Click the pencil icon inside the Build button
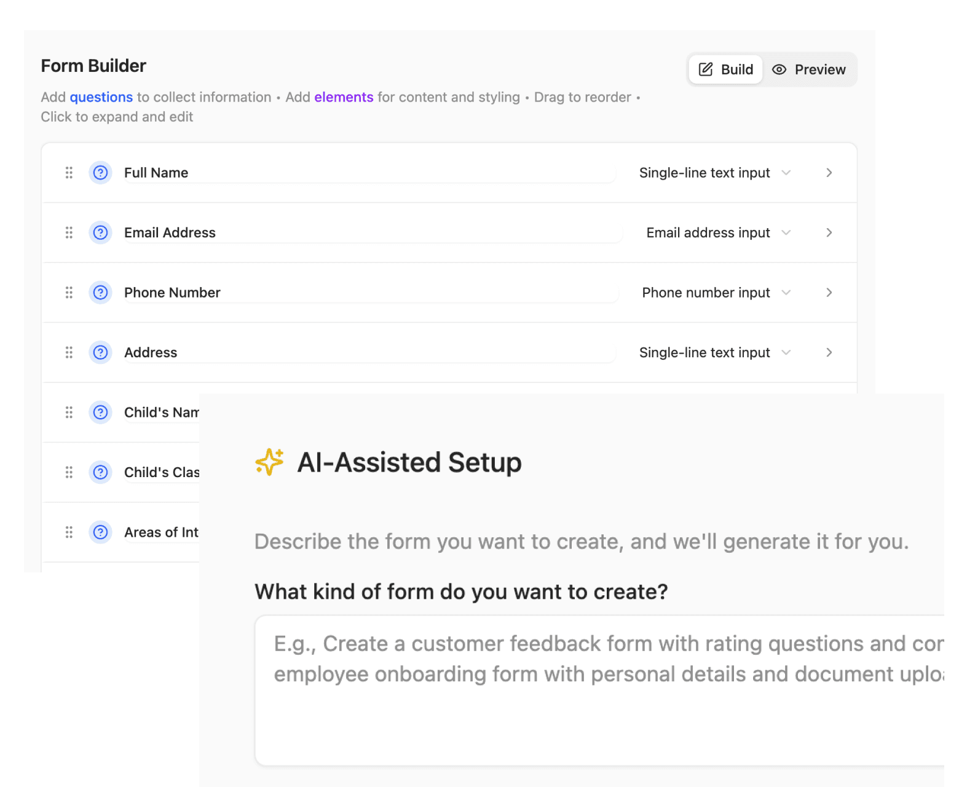The width and height of the screenshot is (959, 787). [706, 69]
